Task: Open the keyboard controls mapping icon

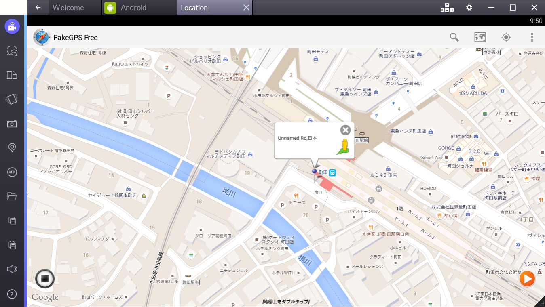Action: (447, 7)
